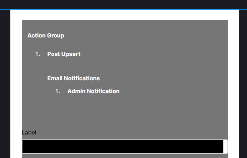Viewport: 247px width, 158px height.
Task: Click number 1 beside Post Upsert
Action: (x=38, y=54)
